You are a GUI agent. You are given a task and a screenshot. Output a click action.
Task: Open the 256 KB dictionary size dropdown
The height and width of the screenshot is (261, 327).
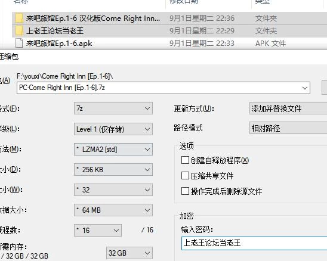pos(113,170)
